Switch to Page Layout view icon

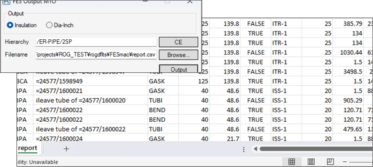(311, 162)
